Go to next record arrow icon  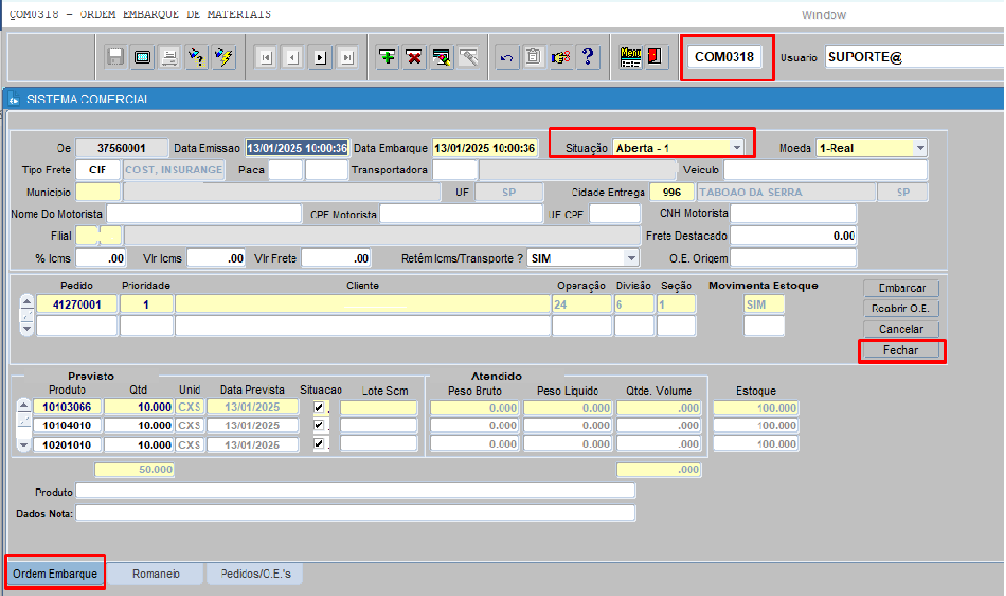(x=320, y=57)
